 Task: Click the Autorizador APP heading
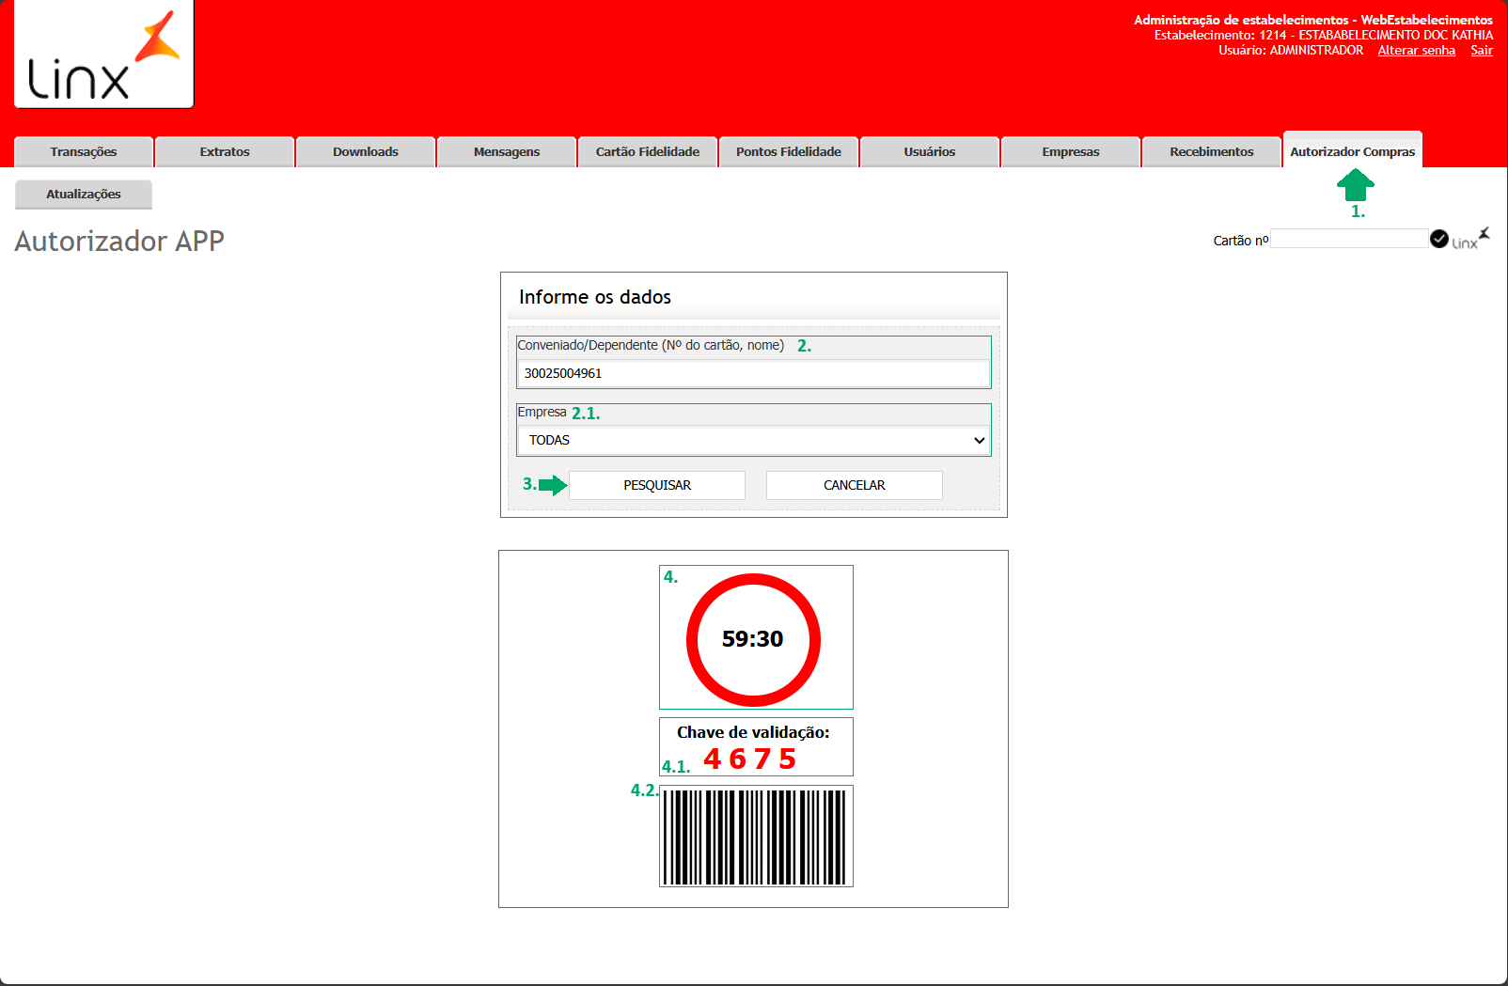(x=119, y=242)
